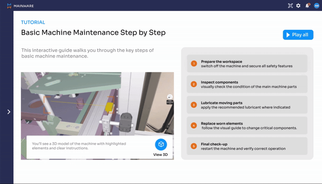This screenshot has width=322, height=184.
Task: Select step 1 Prepare the workspace
Action: click(x=247, y=64)
